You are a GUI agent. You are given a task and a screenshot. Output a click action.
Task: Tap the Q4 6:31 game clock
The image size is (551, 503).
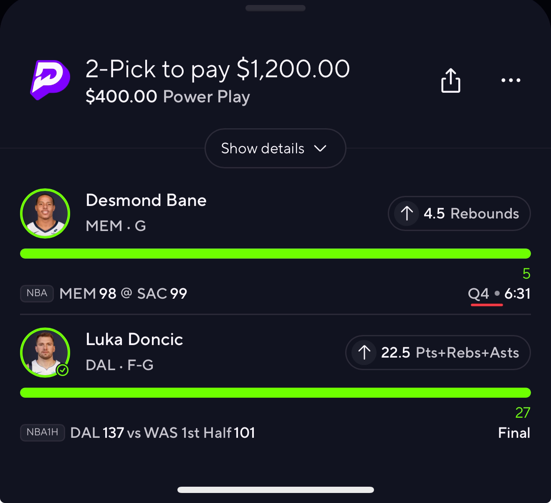[x=499, y=294]
